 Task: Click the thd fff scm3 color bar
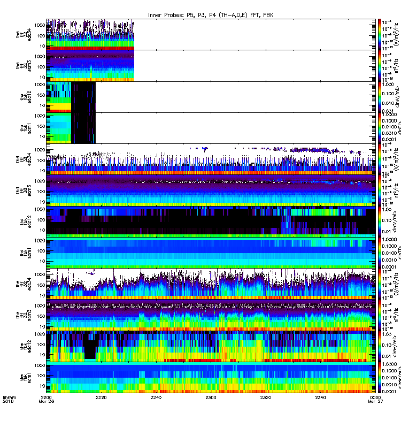coord(380,190)
